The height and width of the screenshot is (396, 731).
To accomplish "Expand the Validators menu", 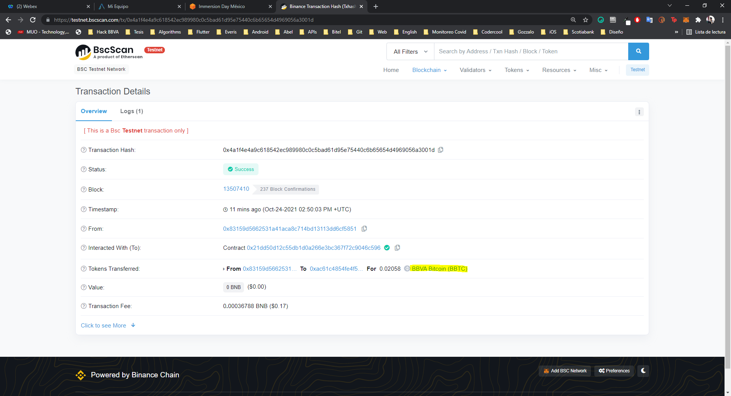I will click(x=476, y=70).
